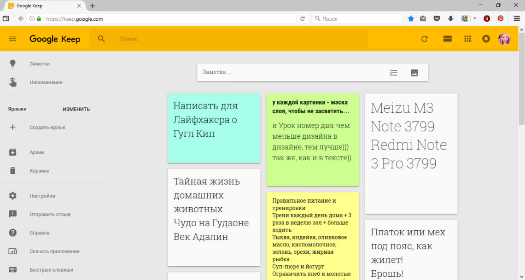Create a new list note
Image resolution: width=525 pixels, height=280 pixels.
pyautogui.click(x=393, y=72)
